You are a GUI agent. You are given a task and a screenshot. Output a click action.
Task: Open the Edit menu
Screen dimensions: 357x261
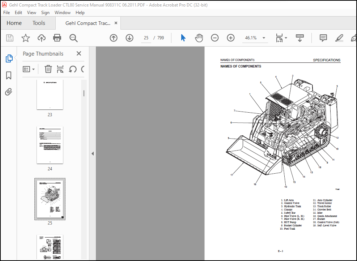coord(18,13)
